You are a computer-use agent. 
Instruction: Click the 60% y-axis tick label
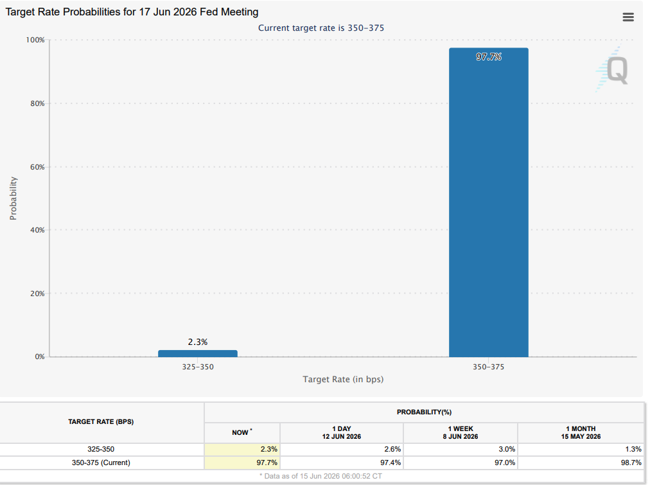[37, 167]
